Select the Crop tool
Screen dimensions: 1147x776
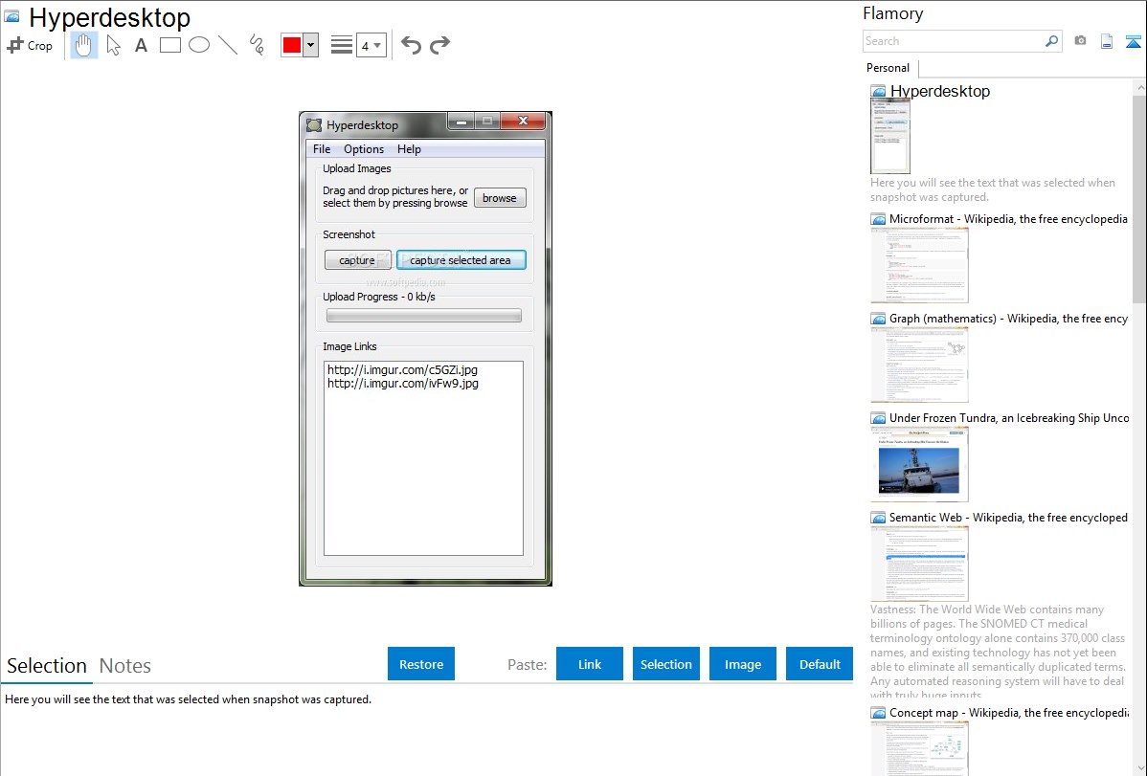30,45
